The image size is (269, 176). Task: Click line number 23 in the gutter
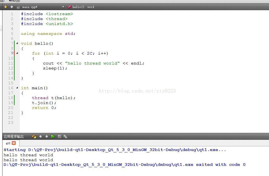(11, 122)
